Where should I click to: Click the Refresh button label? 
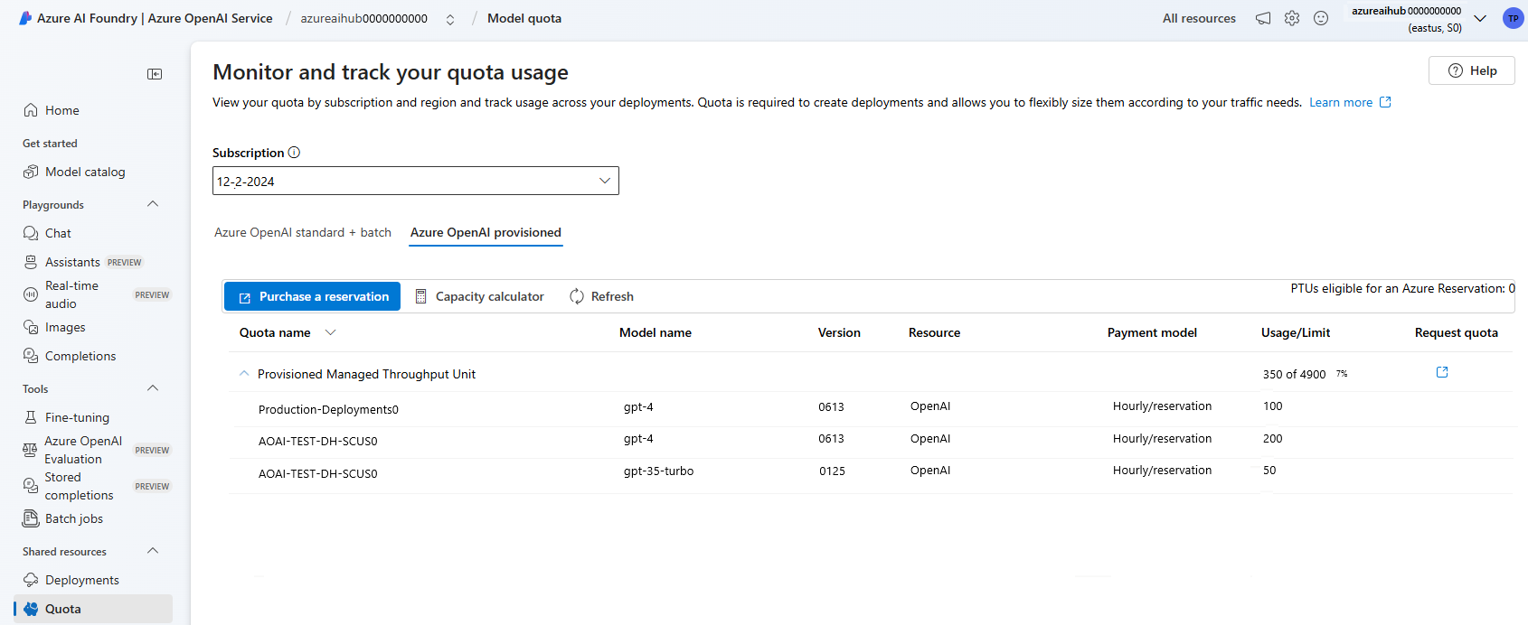tap(612, 296)
